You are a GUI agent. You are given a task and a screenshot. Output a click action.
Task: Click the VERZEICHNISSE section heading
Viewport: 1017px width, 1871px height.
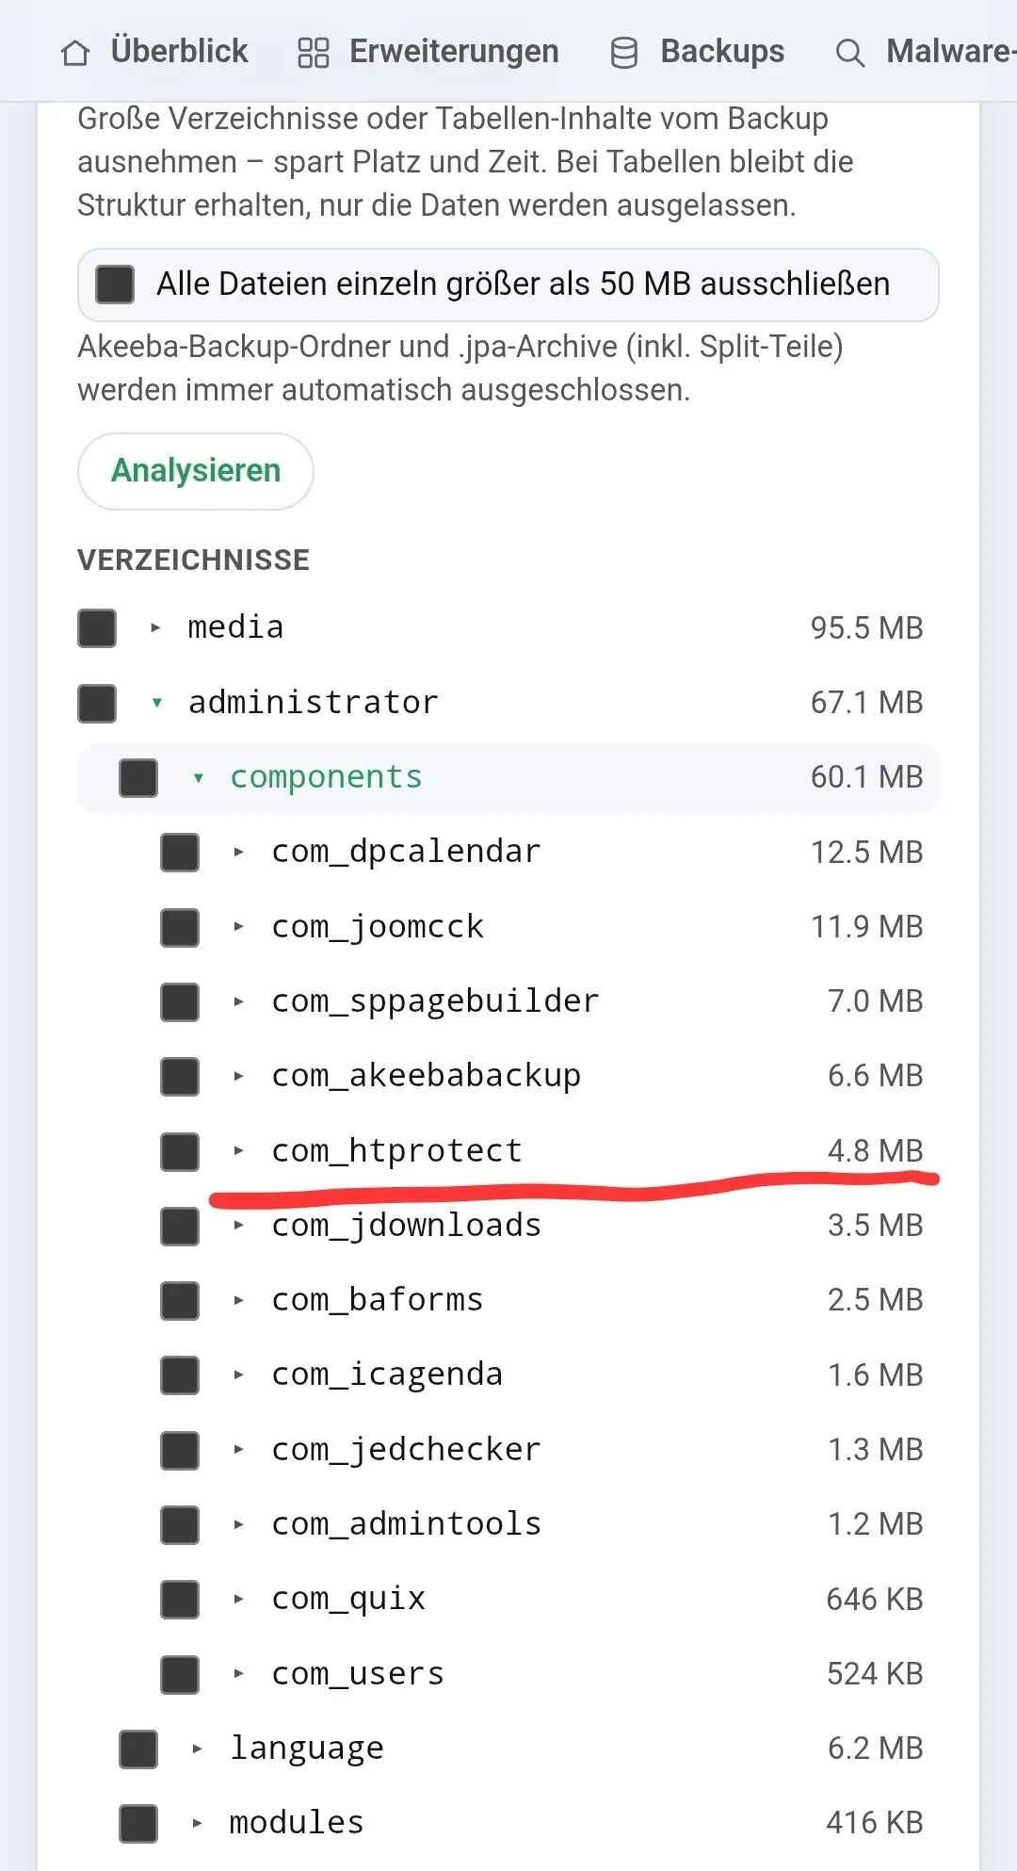point(193,561)
